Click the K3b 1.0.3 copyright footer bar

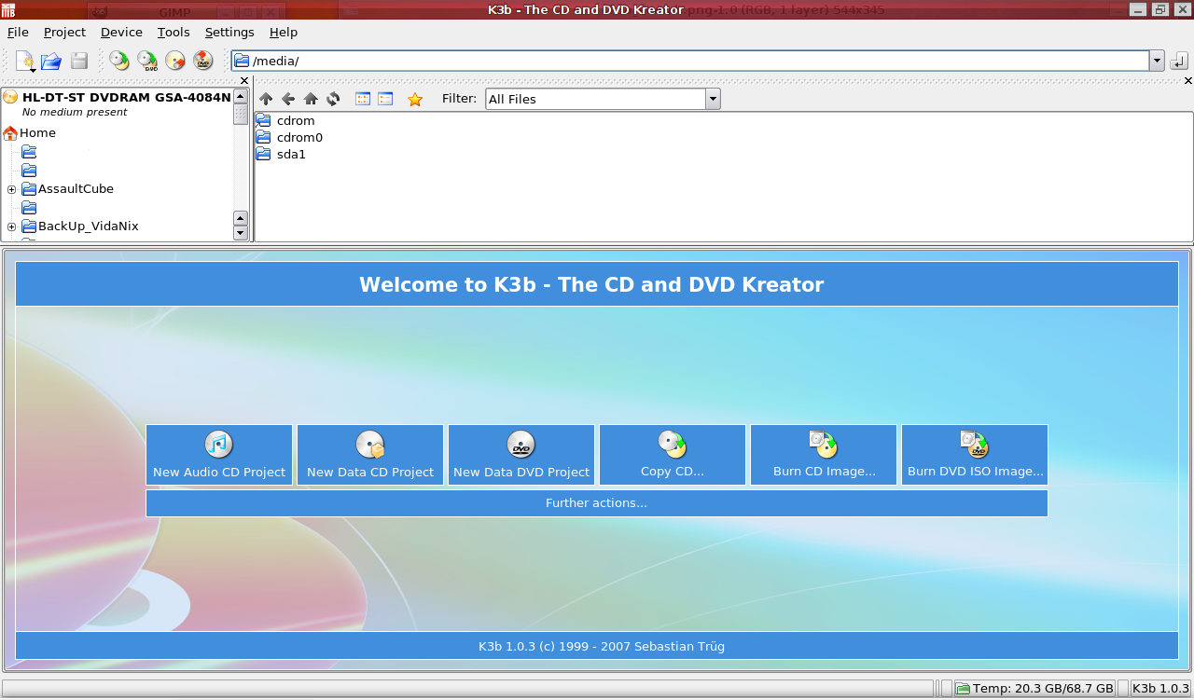click(x=597, y=646)
